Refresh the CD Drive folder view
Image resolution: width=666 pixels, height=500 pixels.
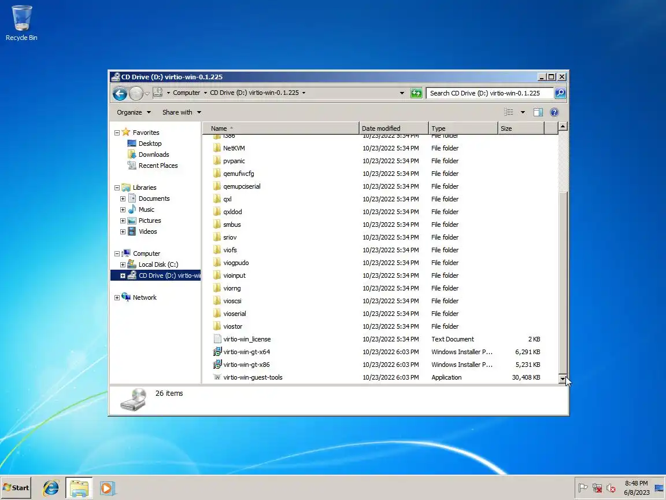(x=416, y=93)
